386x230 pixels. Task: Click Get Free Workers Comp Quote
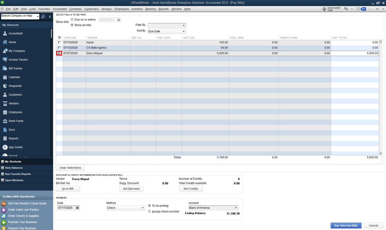(27, 203)
